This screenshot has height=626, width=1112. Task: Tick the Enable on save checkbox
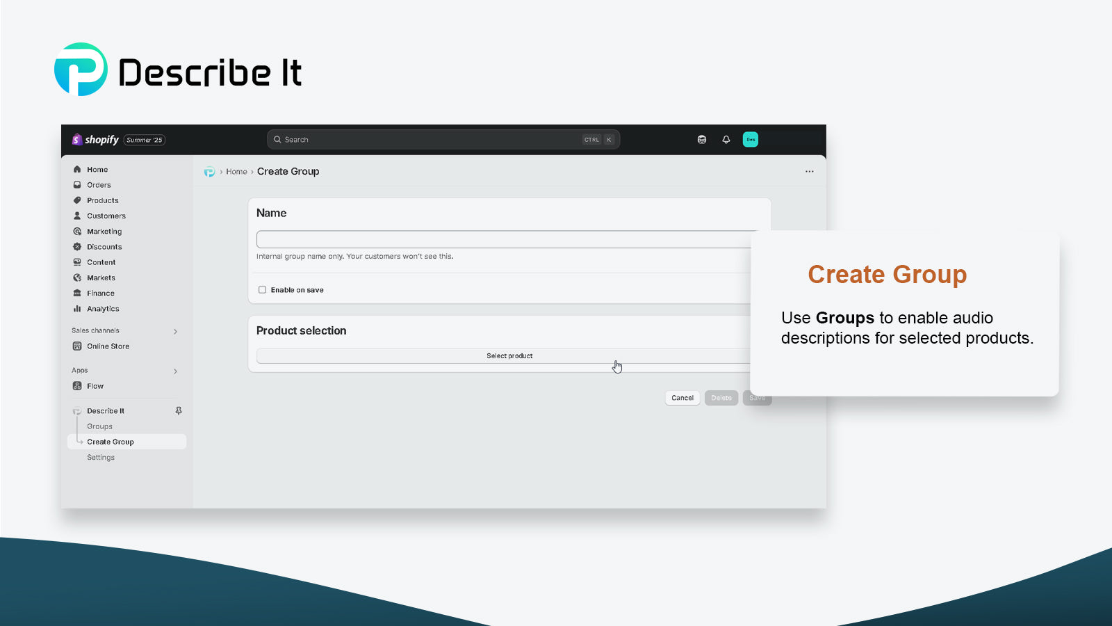pyautogui.click(x=262, y=290)
